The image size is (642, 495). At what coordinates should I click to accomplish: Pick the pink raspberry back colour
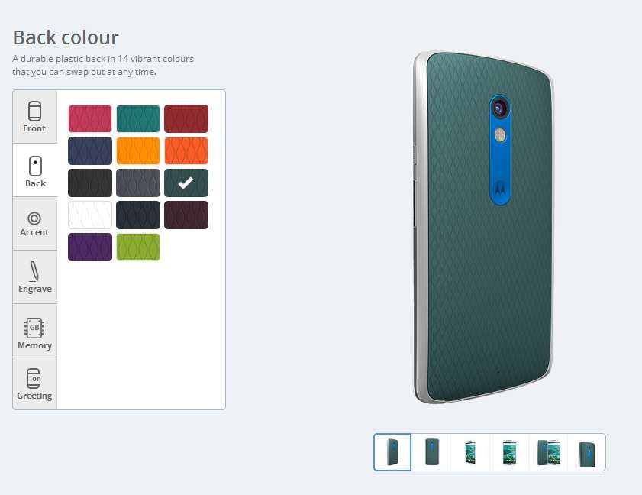pos(90,119)
